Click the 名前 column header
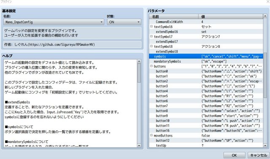Viewport: 270px width, 159px height. pyautogui.click(x=173, y=16)
